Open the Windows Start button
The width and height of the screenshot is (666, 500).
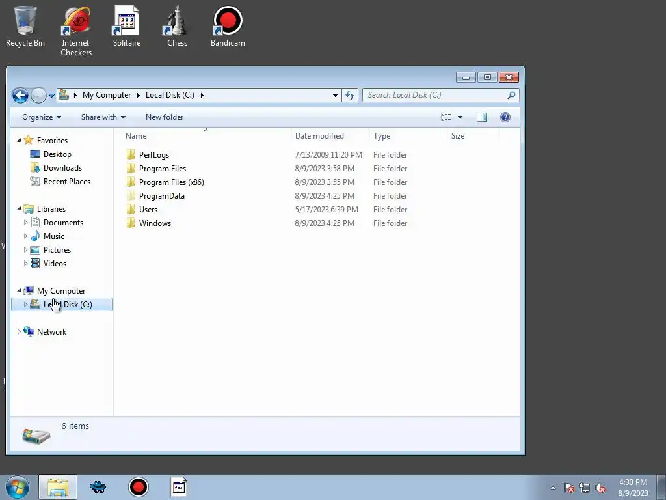pyautogui.click(x=18, y=487)
